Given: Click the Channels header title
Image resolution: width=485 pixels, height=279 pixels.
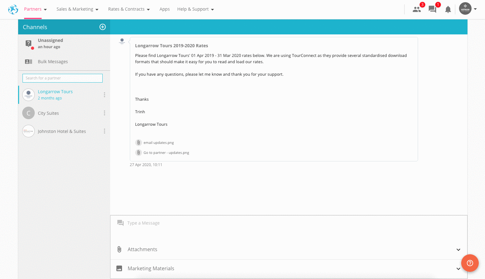Looking at the screenshot, I should [x=35, y=27].
